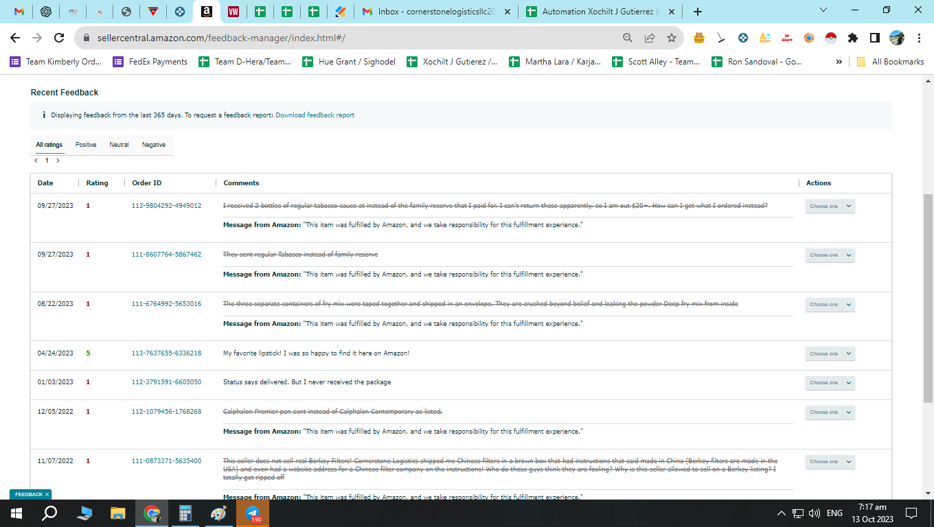Open the volume control in system tray
The image size is (934, 527).
tap(815, 513)
